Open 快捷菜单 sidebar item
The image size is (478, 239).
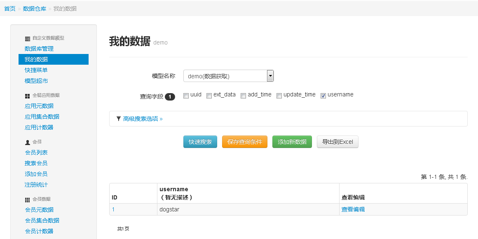36,70
